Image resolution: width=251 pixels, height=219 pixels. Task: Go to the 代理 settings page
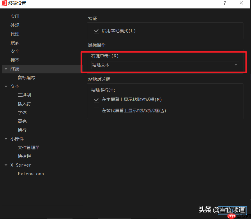15,34
